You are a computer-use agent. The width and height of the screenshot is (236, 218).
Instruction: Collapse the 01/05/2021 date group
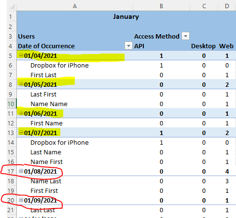21,84
